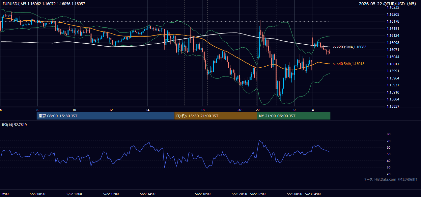Click price axis value 1.16071
The height and width of the screenshot is (197, 421).
(393, 50)
